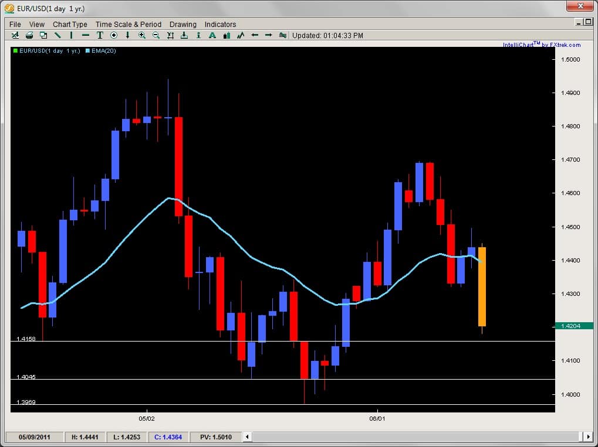This screenshot has width=598, height=447.
Task: Open the Indicators menu
Action: point(220,25)
